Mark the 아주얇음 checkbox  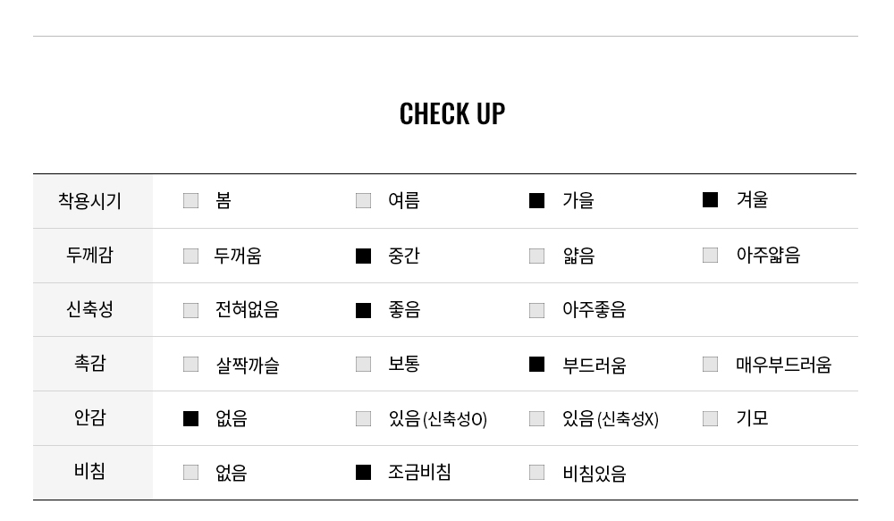(710, 255)
